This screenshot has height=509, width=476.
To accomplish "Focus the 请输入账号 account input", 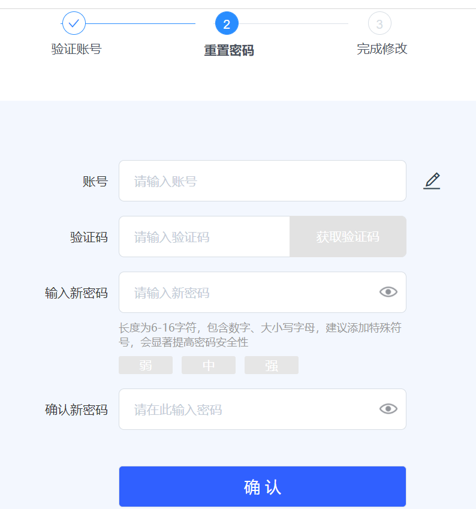I will point(263,181).
